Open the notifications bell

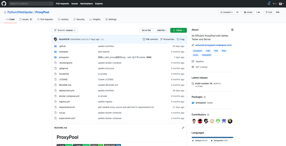point(269,3)
